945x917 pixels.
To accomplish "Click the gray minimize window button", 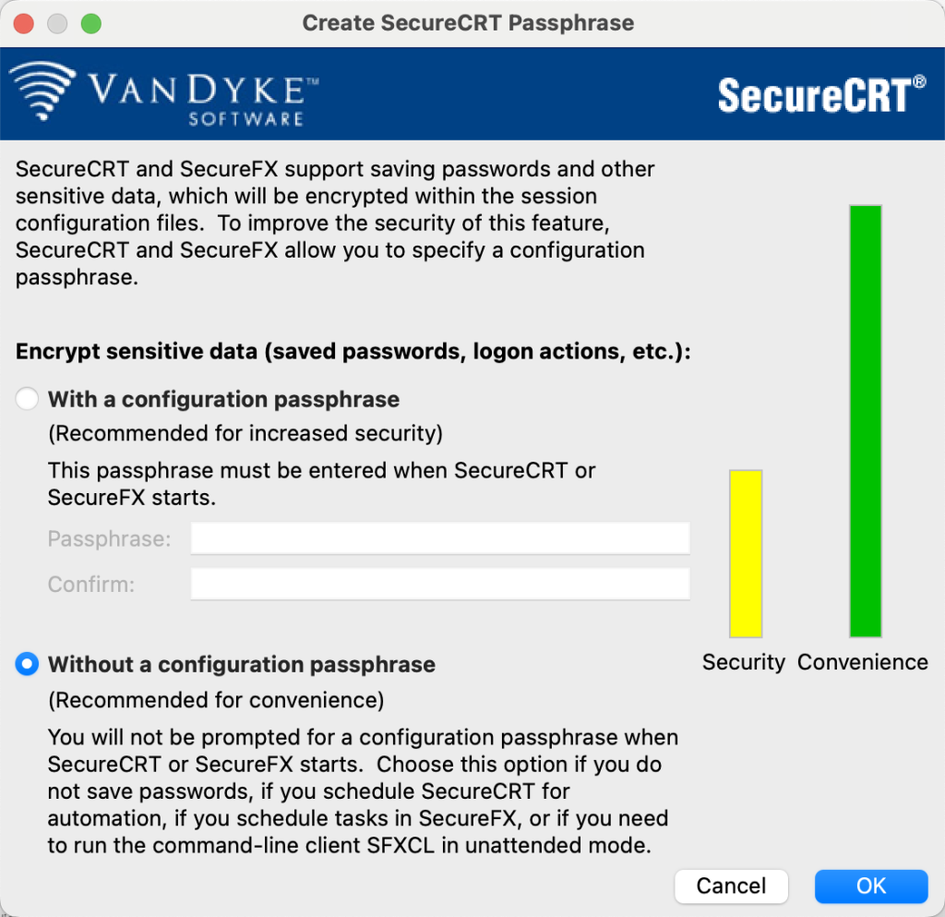I will coord(57,23).
